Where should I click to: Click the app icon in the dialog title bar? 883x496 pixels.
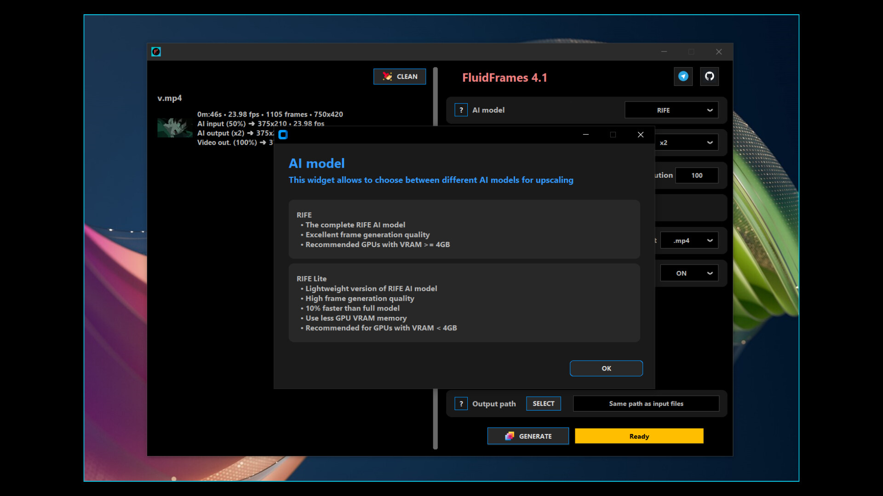coord(283,135)
